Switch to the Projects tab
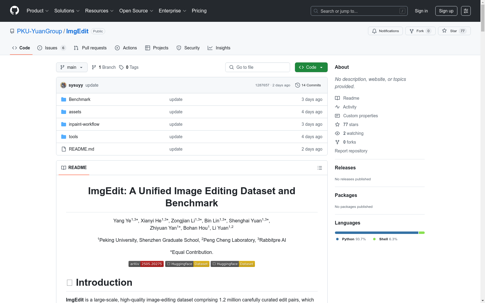485x303 pixels. (x=157, y=48)
